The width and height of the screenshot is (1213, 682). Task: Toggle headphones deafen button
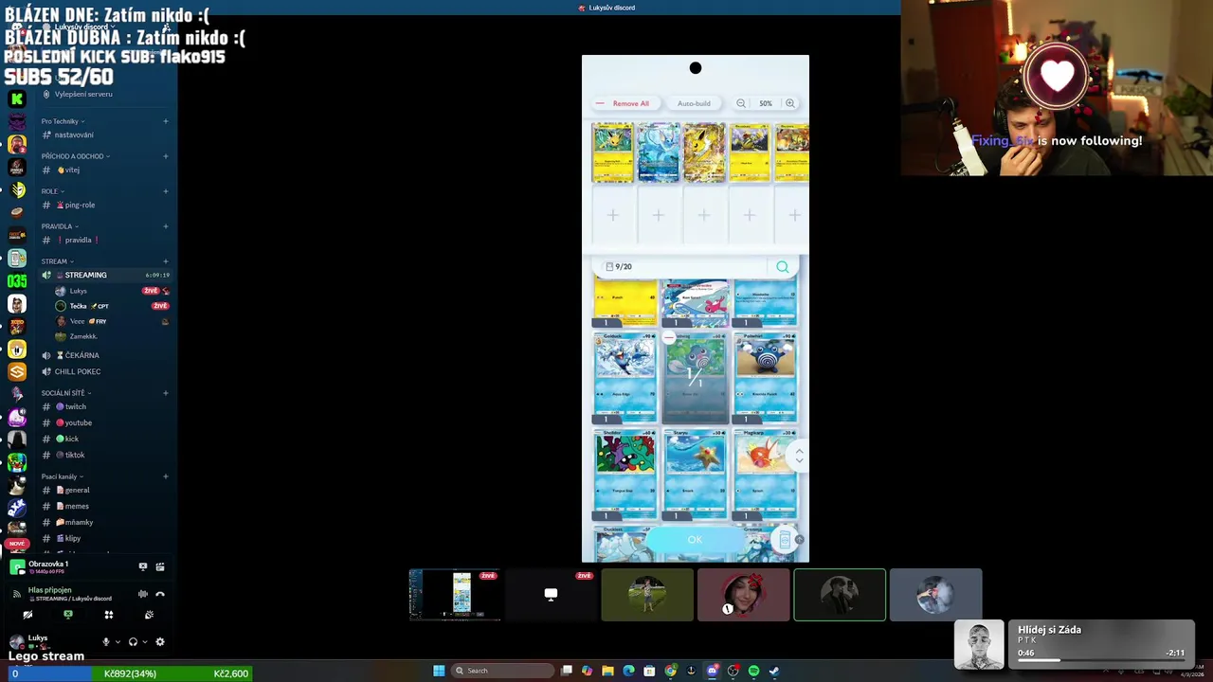(x=133, y=641)
